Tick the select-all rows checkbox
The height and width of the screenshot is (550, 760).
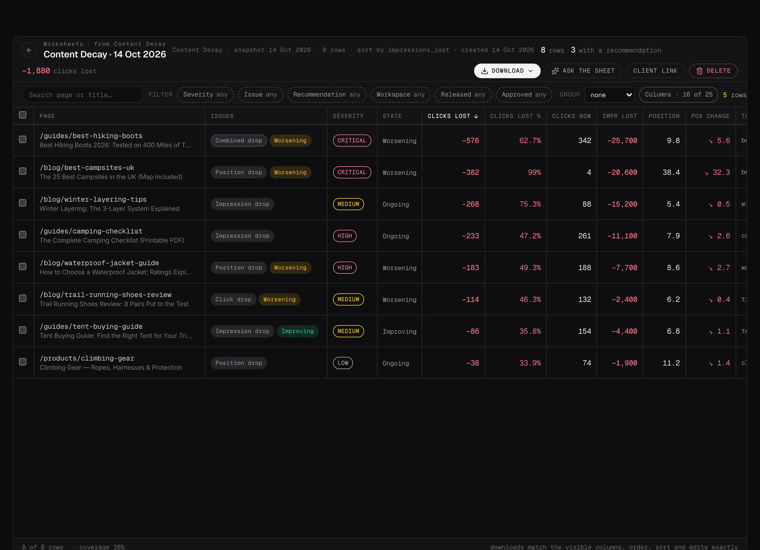(23, 115)
